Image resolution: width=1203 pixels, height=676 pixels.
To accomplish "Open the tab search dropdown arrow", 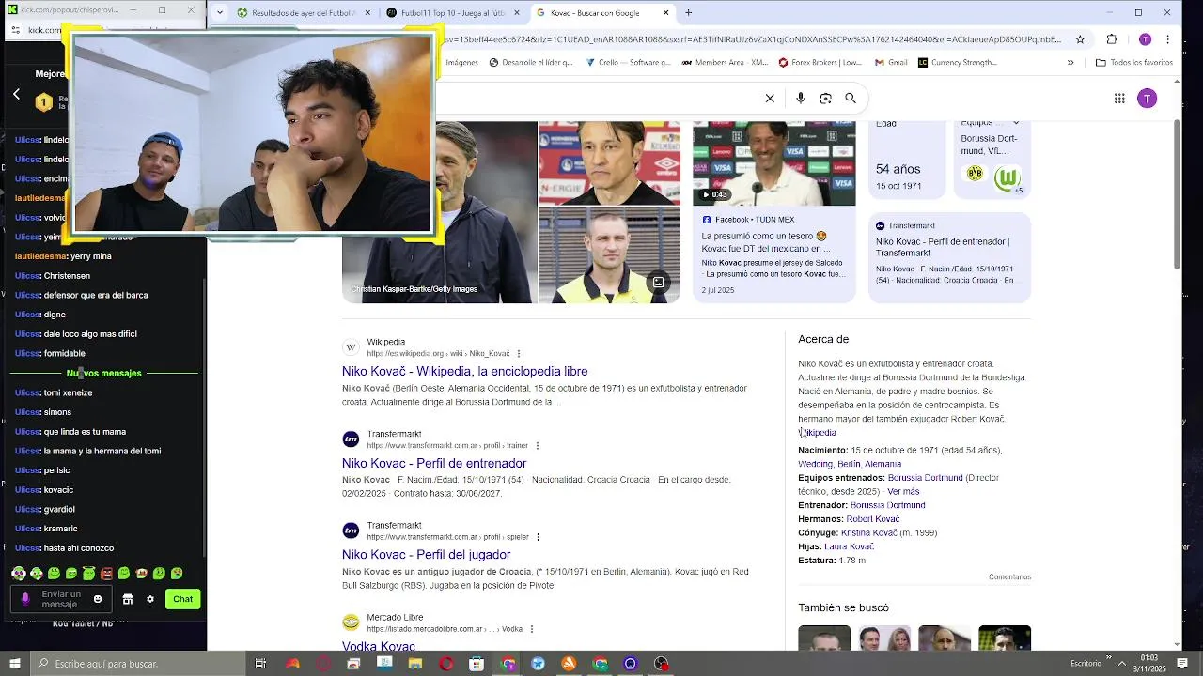I will point(219,13).
